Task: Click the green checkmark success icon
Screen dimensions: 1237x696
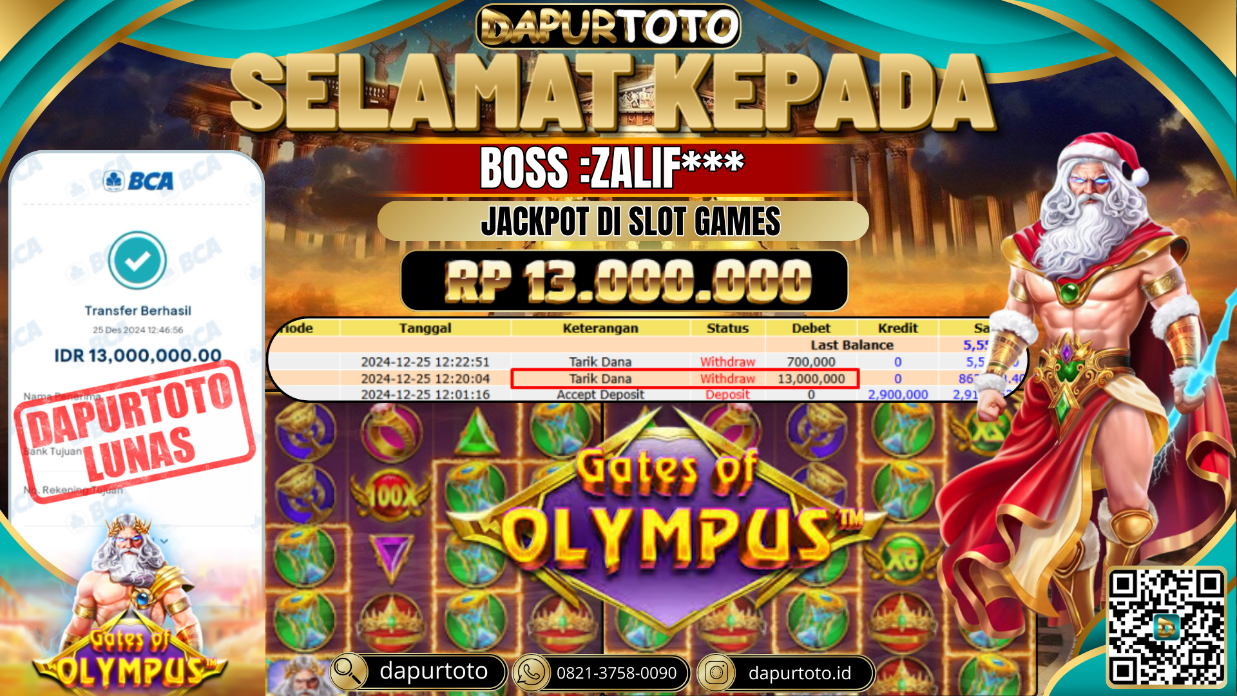Action: [137, 260]
